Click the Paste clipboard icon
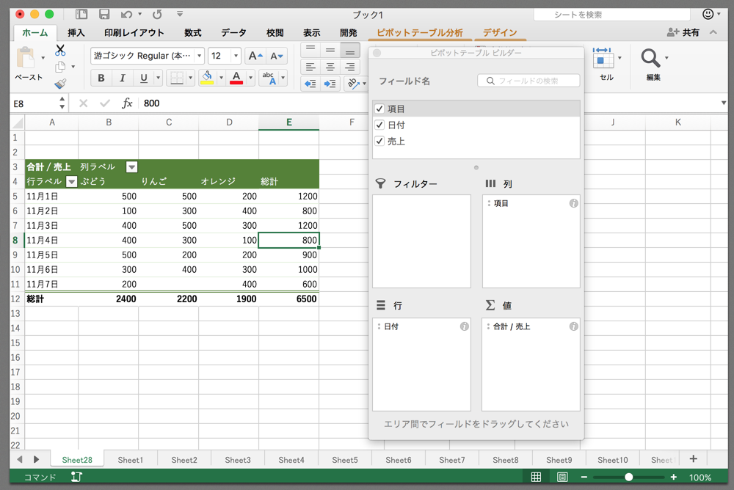Screen dimensions: 734x490 (x=26, y=58)
